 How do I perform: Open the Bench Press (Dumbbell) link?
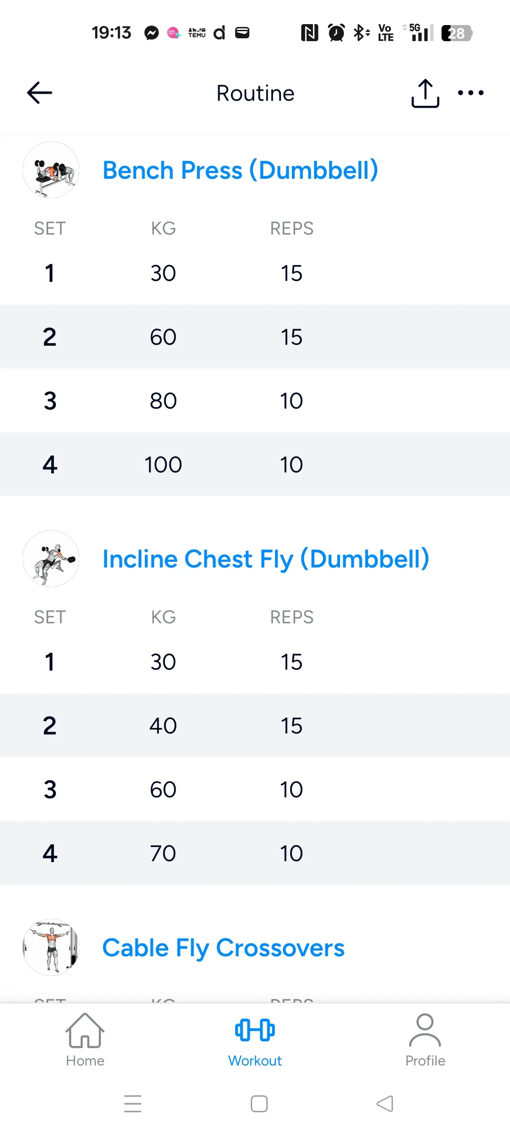point(240,170)
